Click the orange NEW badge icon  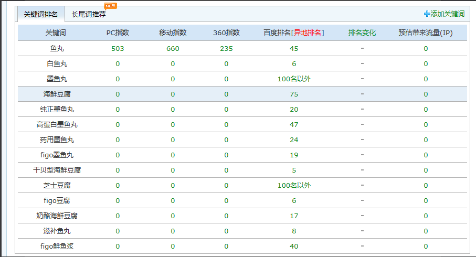tap(110, 6)
